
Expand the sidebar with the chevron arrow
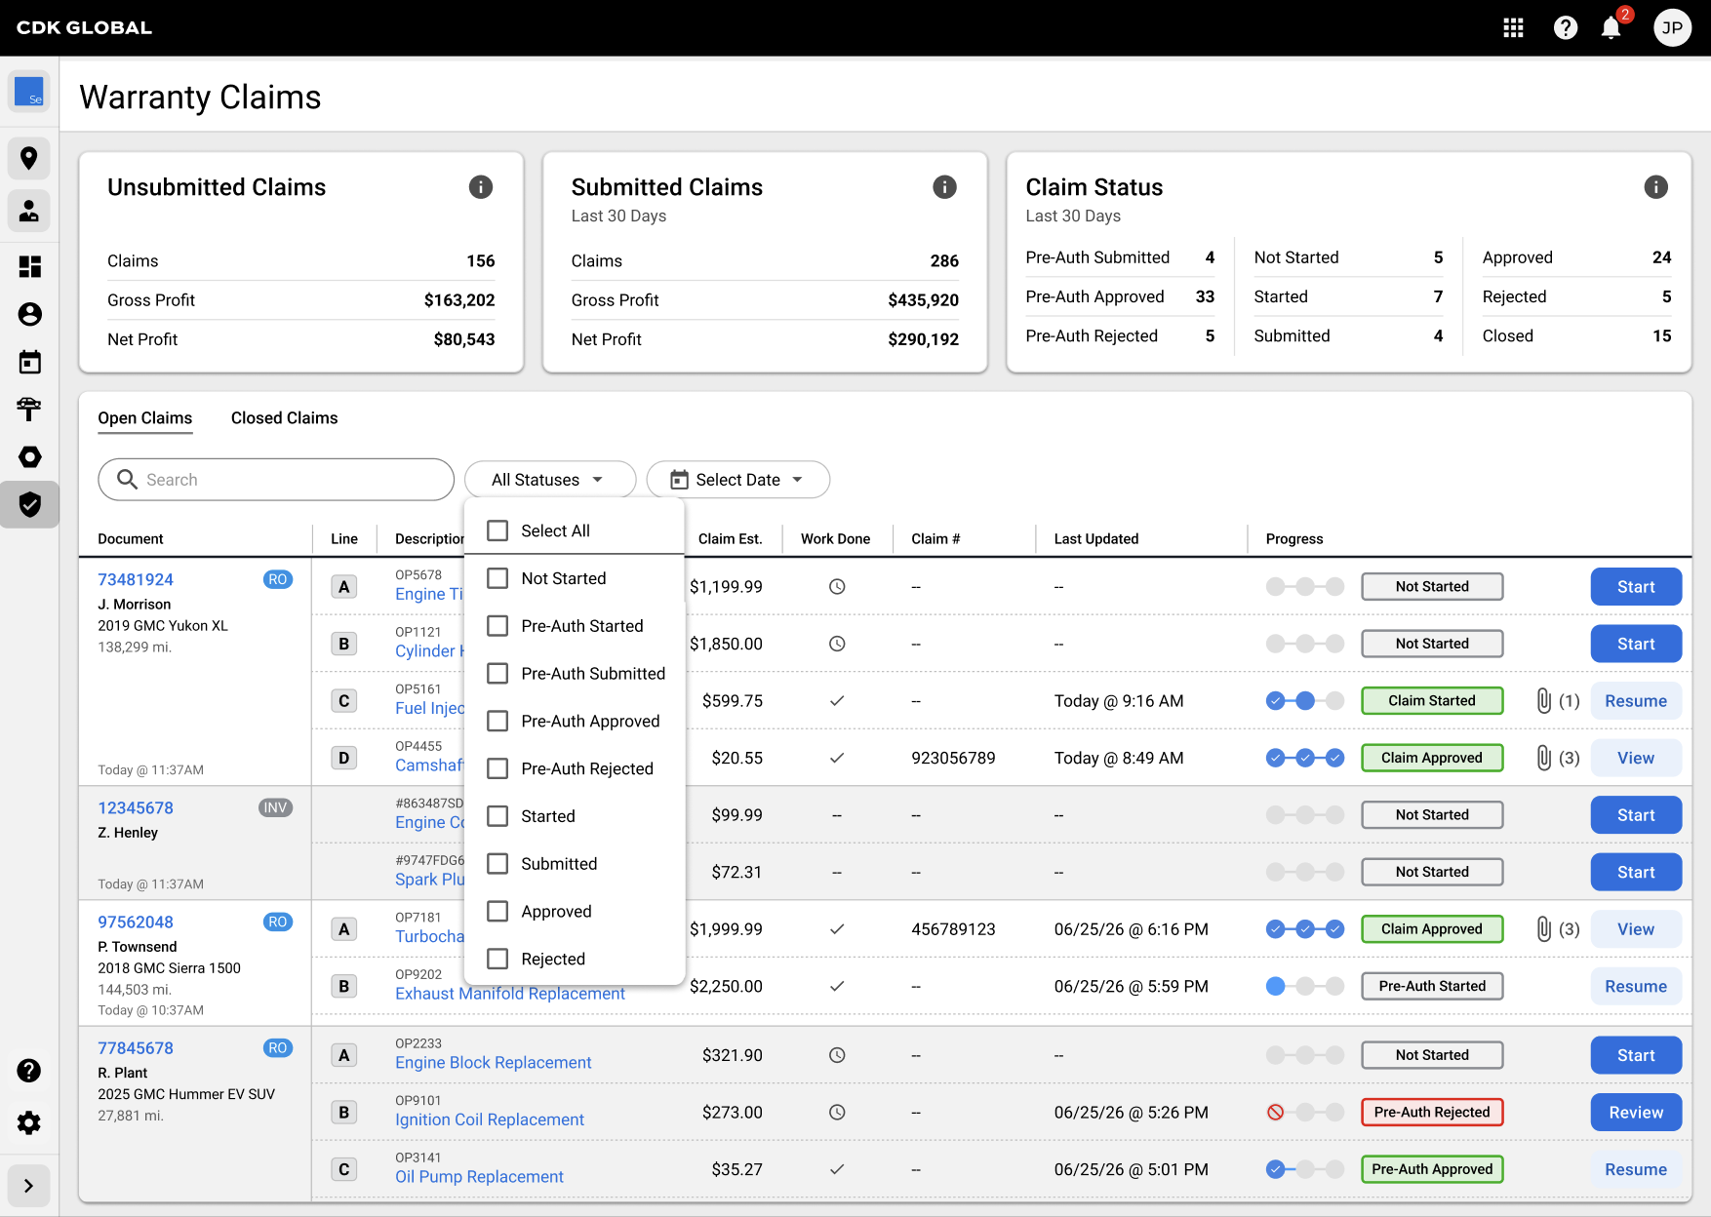(x=29, y=1186)
